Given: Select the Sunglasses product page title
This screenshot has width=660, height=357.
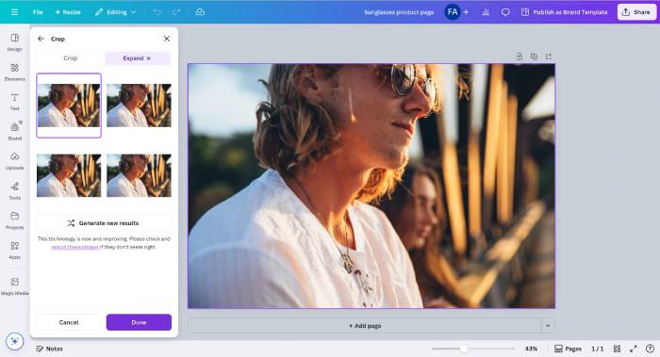Looking at the screenshot, I should click(399, 12).
